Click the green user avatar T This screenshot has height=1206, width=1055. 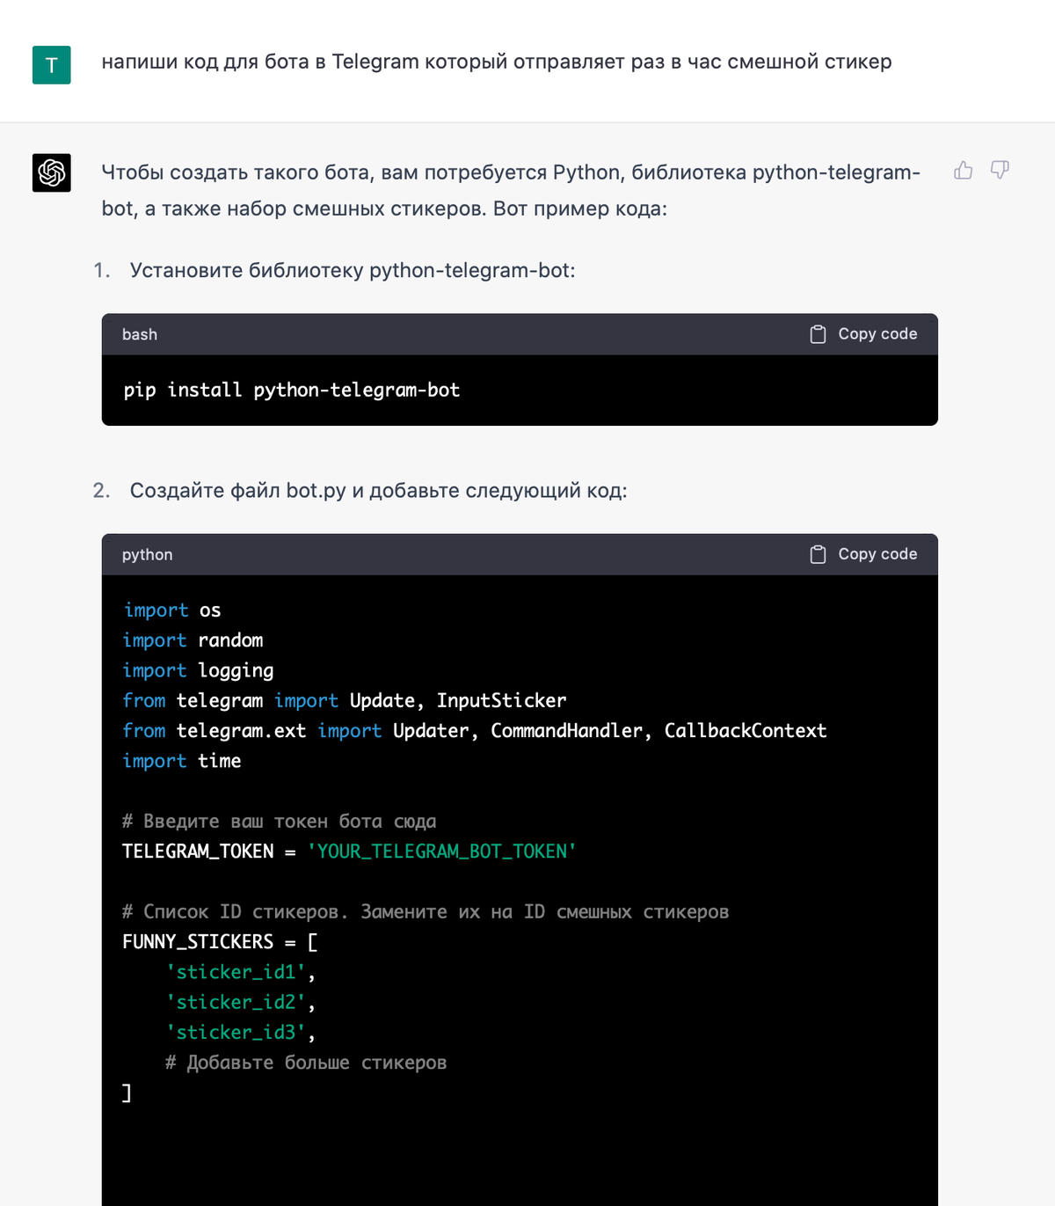click(x=52, y=65)
